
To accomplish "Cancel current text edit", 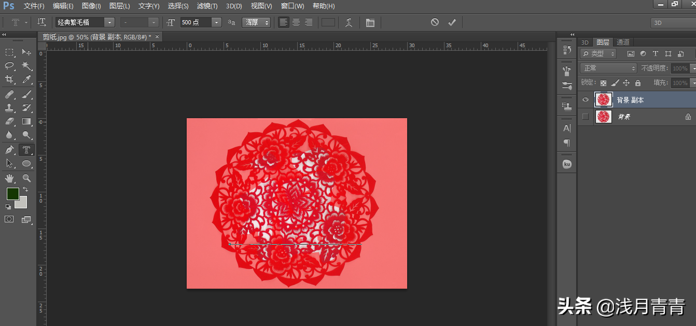I will pyautogui.click(x=435, y=22).
